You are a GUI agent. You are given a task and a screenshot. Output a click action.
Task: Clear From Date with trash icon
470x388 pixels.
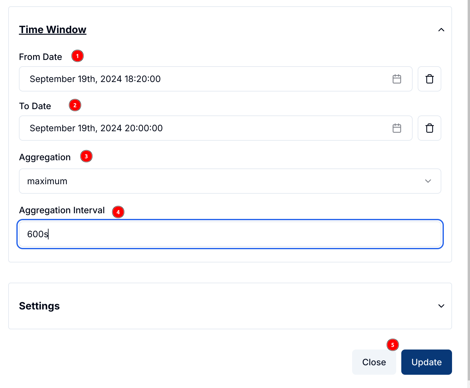429,79
